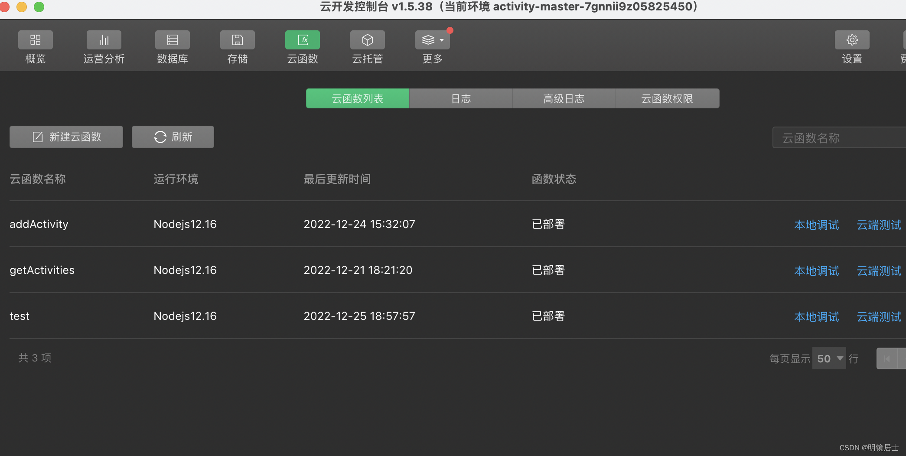Click 已部署 status of getActivities row
This screenshot has height=456, width=906.
[548, 270]
